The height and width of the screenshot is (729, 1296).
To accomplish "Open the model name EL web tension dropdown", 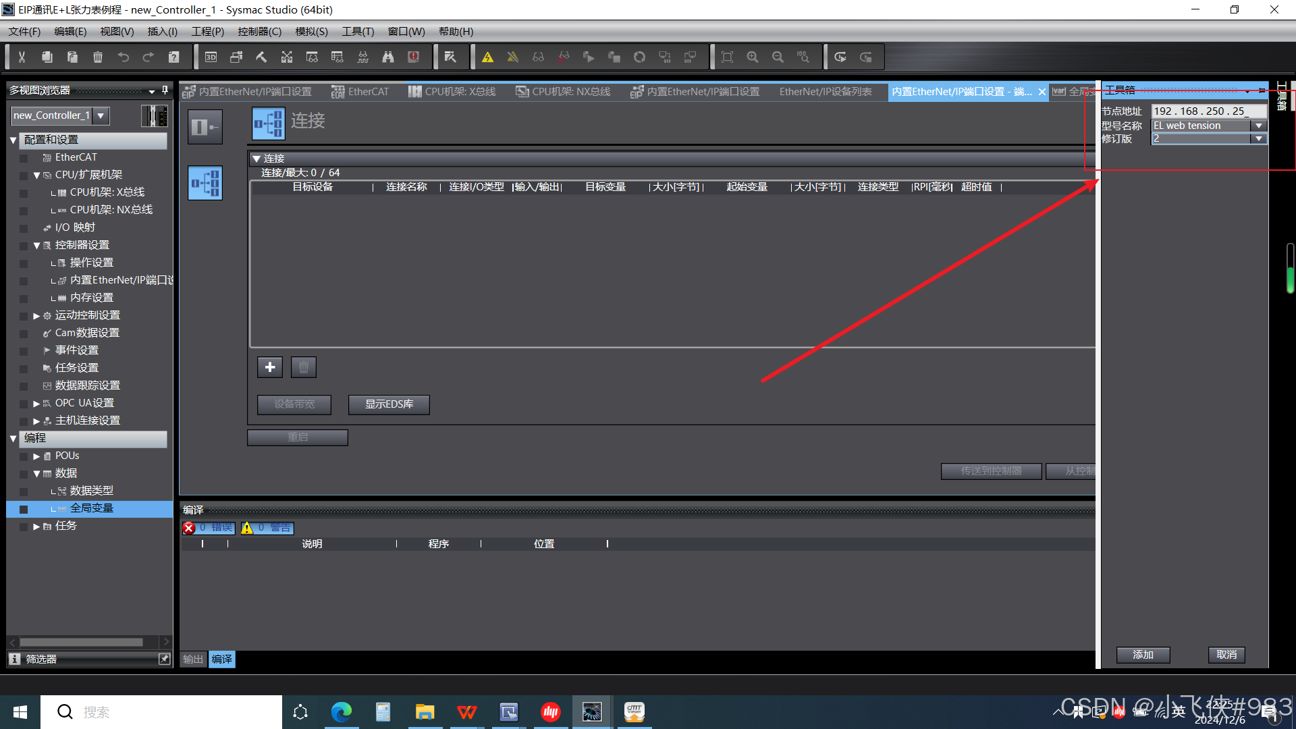I will [1259, 126].
